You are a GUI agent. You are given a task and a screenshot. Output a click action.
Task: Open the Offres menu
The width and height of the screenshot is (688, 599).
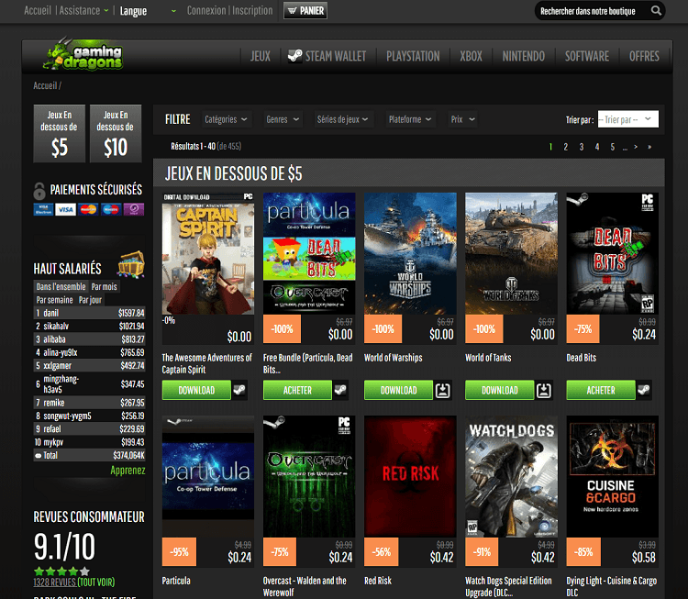(x=644, y=56)
